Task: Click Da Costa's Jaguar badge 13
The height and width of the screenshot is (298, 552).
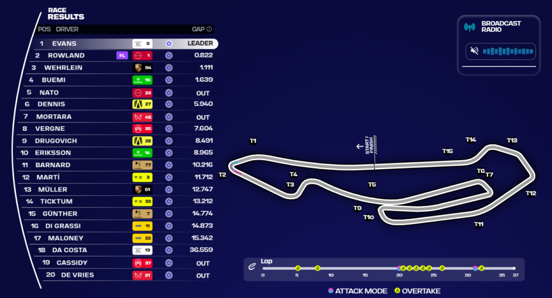Action: pos(142,250)
